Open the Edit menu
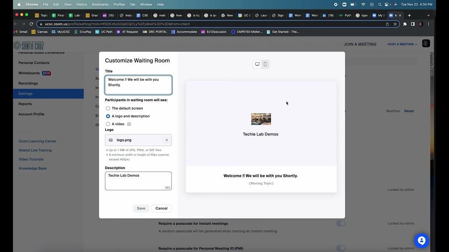This screenshot has width=449, height=252. tap(56, 5)
